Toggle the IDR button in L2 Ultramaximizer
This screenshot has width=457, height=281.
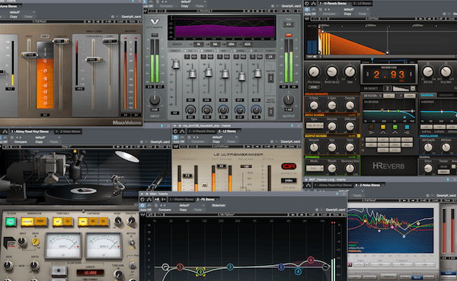(x=288, y=166)
